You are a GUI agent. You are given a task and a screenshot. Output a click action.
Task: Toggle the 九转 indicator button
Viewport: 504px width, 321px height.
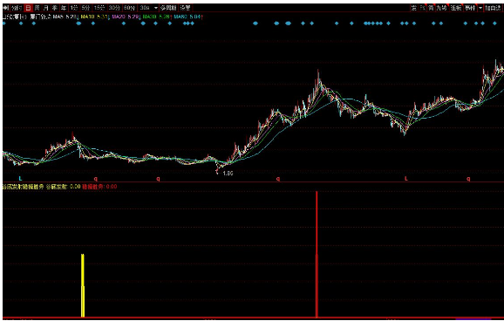coord(441,8)
